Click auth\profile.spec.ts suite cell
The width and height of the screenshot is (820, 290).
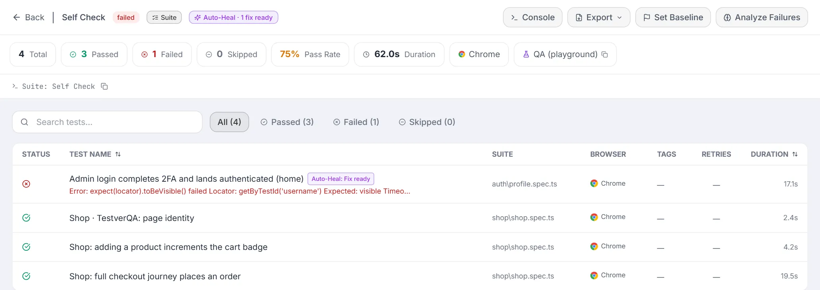pos(524,184)
